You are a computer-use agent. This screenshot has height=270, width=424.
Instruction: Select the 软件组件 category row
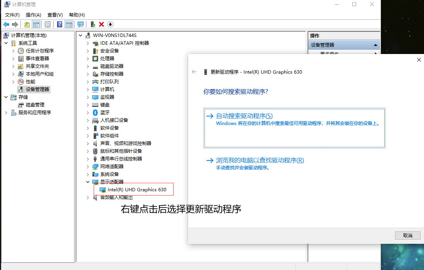(110, 136)
